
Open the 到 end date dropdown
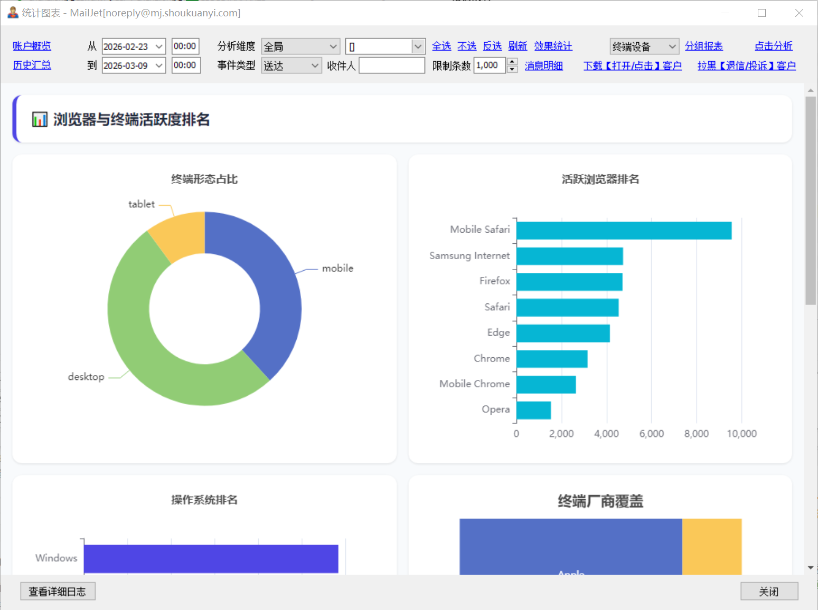click(x=158, y=65)
